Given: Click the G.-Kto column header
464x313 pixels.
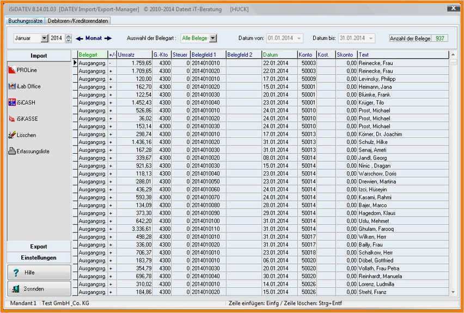Looking at the screenshot, I should (162, 55).
